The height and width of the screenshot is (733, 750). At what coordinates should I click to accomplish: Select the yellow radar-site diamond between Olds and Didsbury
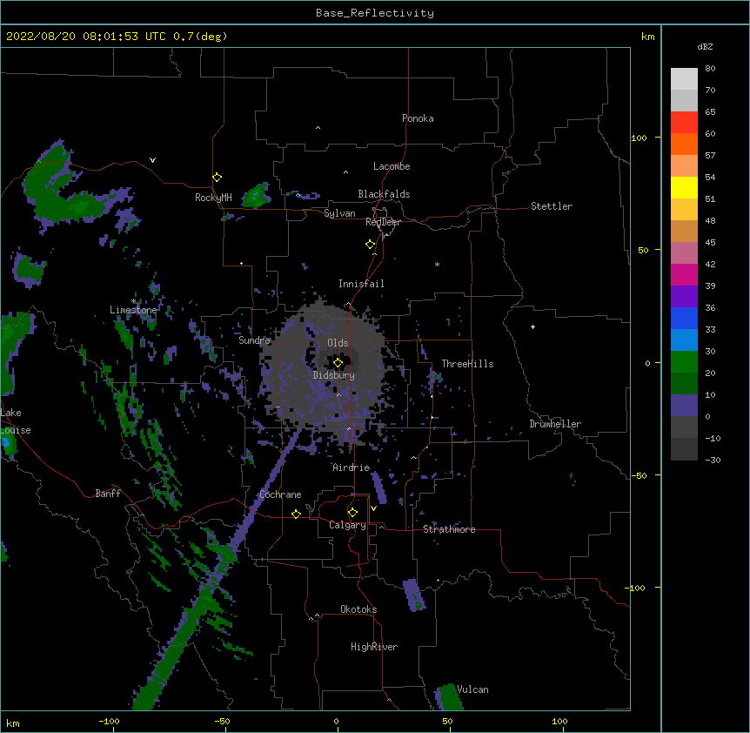[x=338, y=363]
